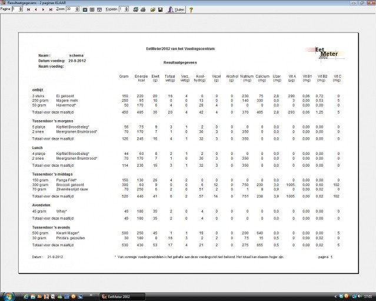Screen dimensions: 376x301
Task: Click the 'EetMeter2002 van het Voedingscentrum' title
Action: [x=181, y=49]
